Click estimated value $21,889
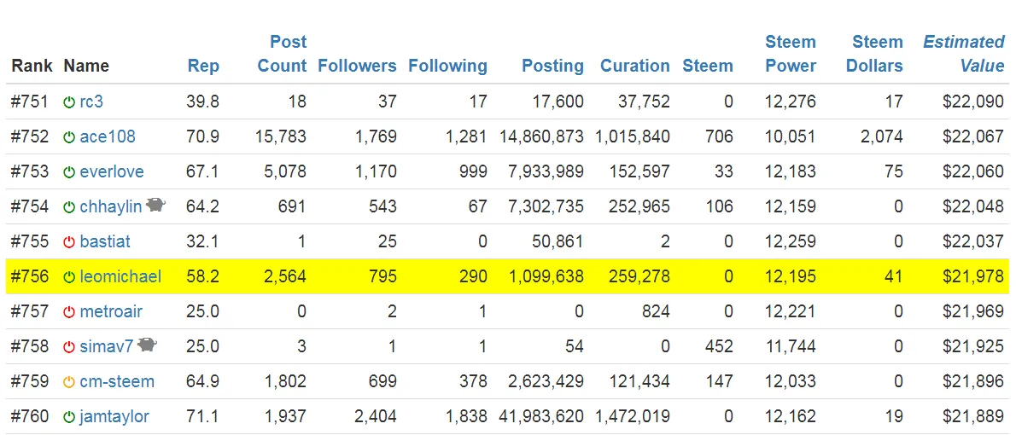This screenshot has height=435, width=1016. coord(974,417)
